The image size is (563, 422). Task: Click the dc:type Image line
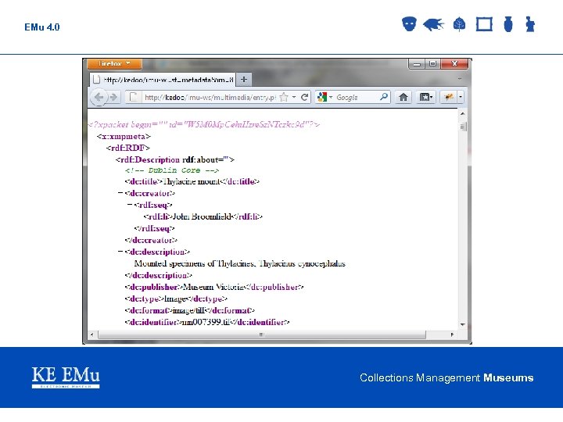point(176,299)
